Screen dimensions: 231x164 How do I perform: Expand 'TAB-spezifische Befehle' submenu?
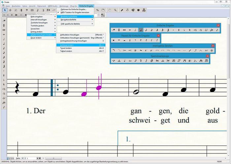point(75,24)
